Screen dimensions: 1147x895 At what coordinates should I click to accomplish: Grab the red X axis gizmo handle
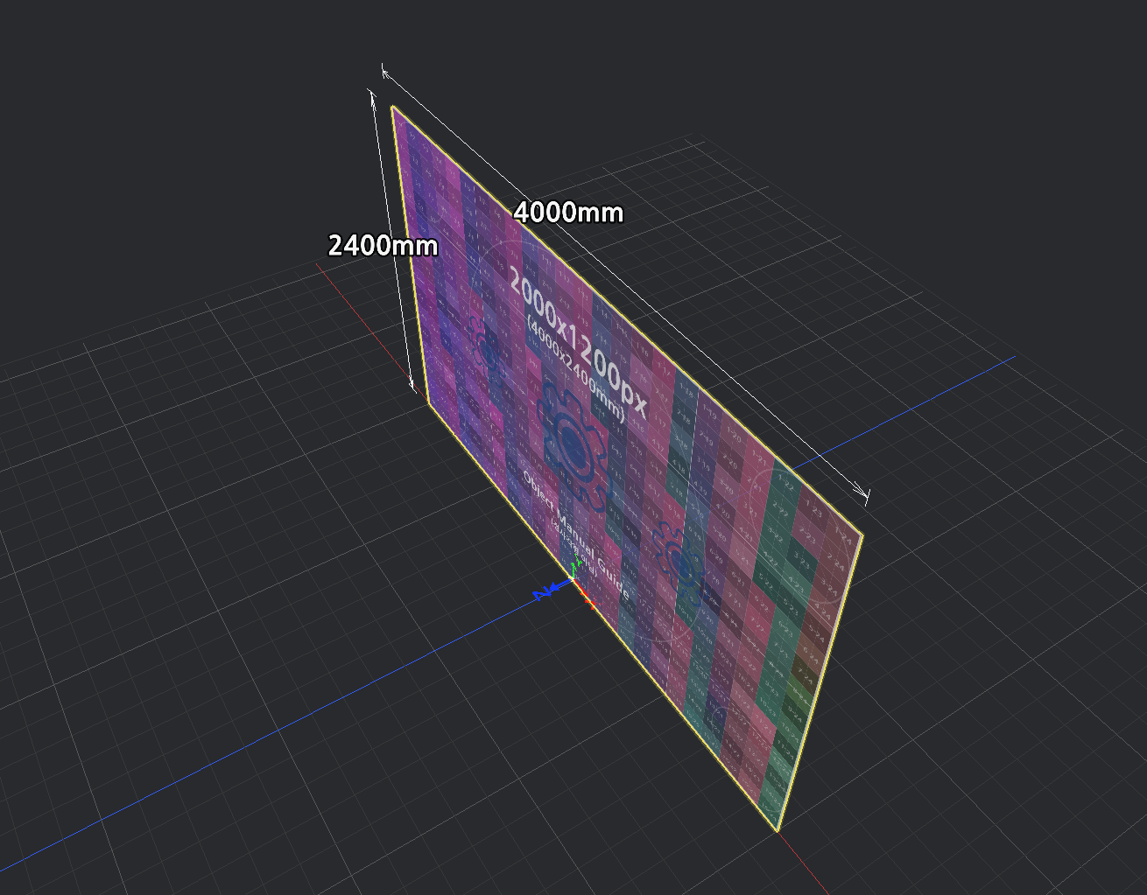588,598
